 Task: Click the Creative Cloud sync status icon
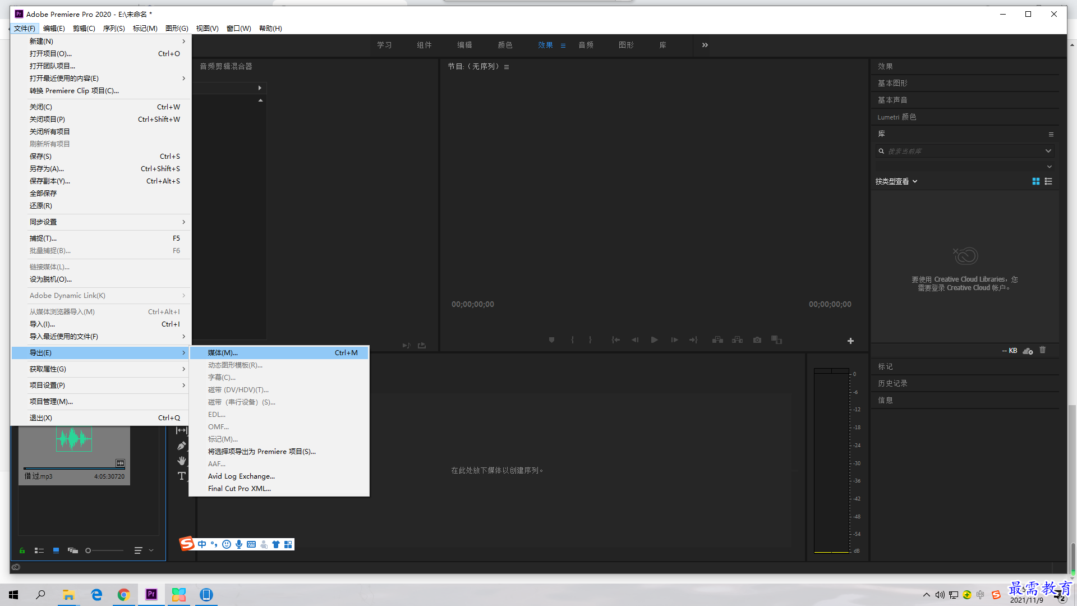[1028, 351]
